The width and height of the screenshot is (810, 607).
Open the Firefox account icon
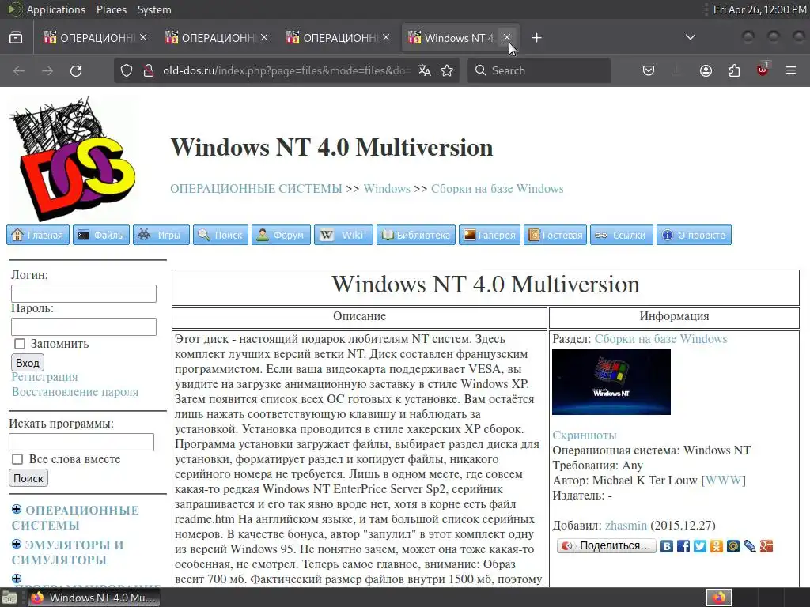click(x=706, y=70)
